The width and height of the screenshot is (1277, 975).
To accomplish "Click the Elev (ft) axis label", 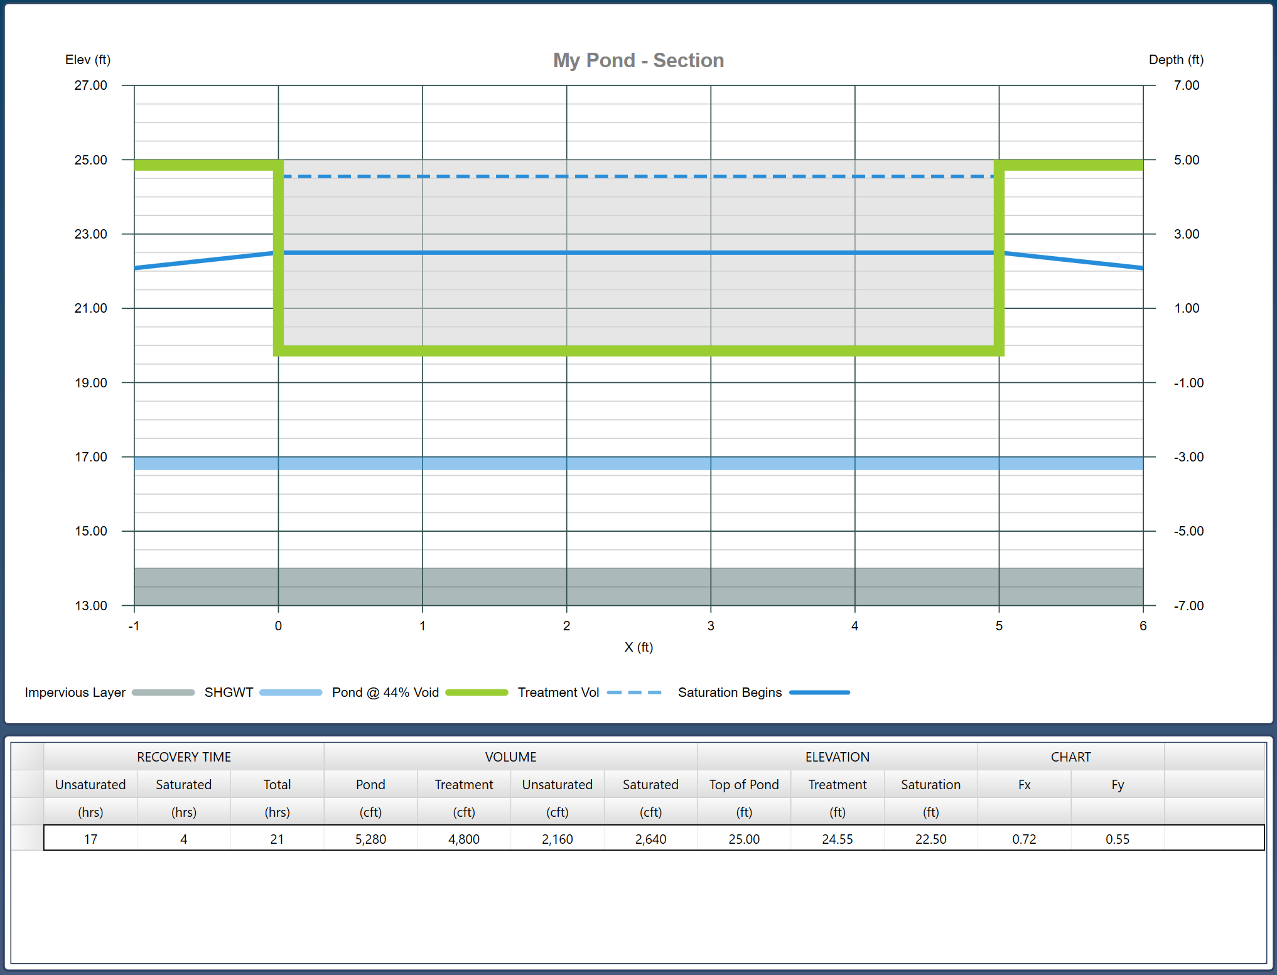I will 88,60.
